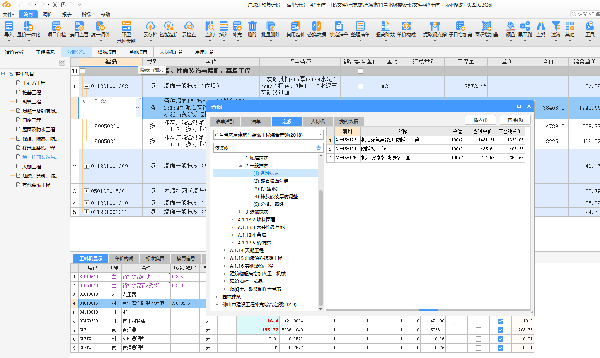This screenshot has height=358, width=600.
Task: Click the query tree vertical scrollbar
Action: (321, 247)
